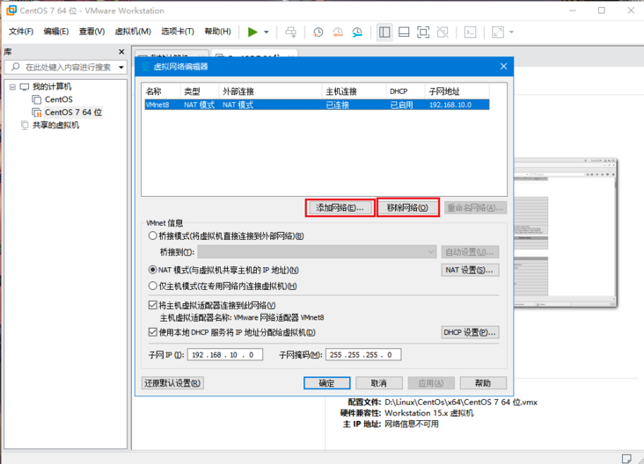Open the 文件(F) menu

tap(21, 32)
